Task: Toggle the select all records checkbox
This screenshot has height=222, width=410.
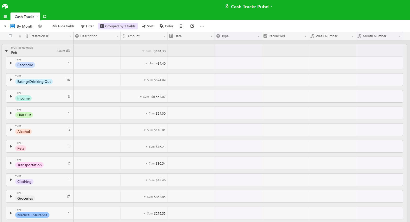Action: click(10, 36)
